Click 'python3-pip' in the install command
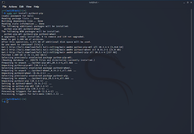The image size is (194, 134). coord(36,13)
